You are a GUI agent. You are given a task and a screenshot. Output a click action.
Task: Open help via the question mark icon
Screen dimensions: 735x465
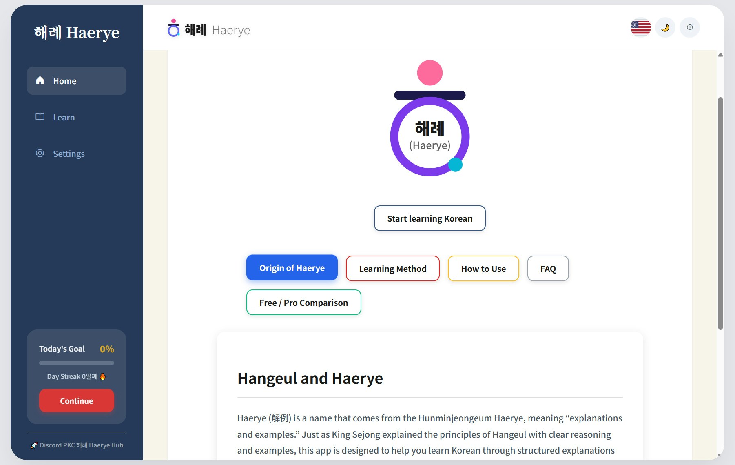(689, 27)
